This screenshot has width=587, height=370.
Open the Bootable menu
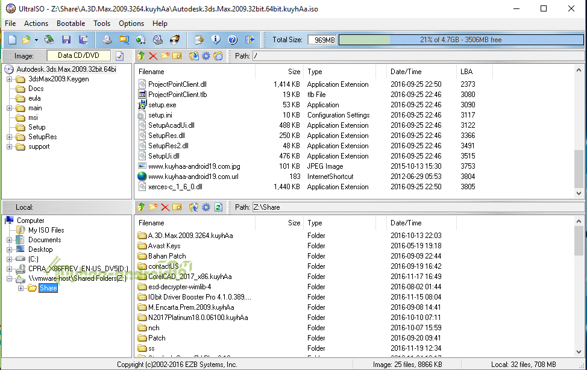click(x=71, y=24)
